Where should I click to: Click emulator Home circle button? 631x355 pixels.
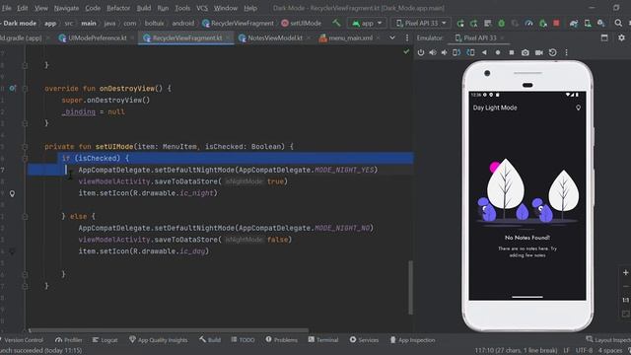[x=498, y=52]
